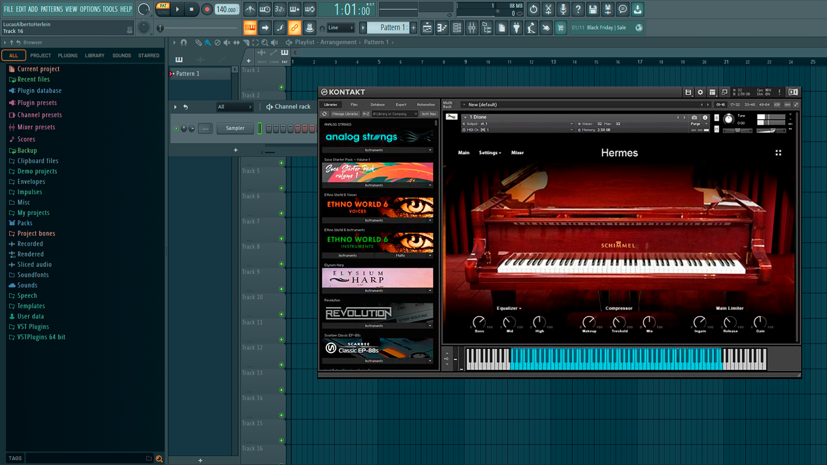Switch to the PLUGINS browser tab

point(67,56)
